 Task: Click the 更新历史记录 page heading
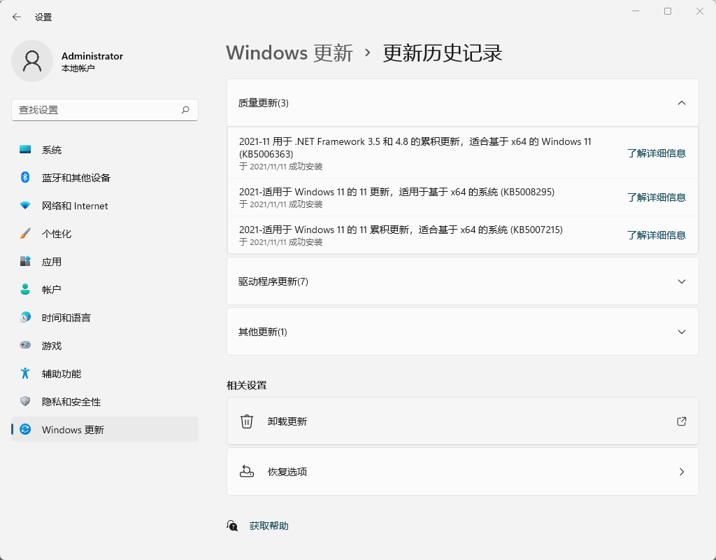pos(443,53)
